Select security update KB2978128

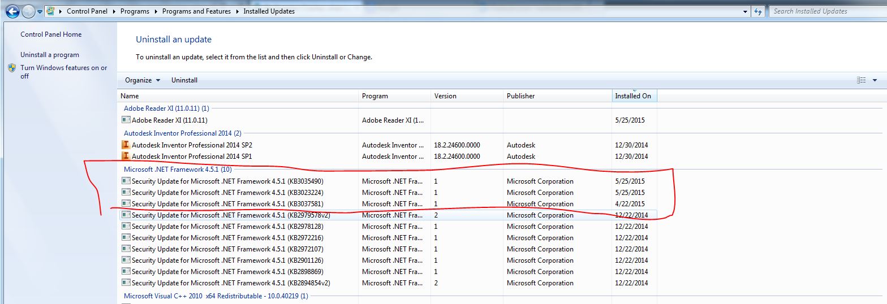click(389, 227)
